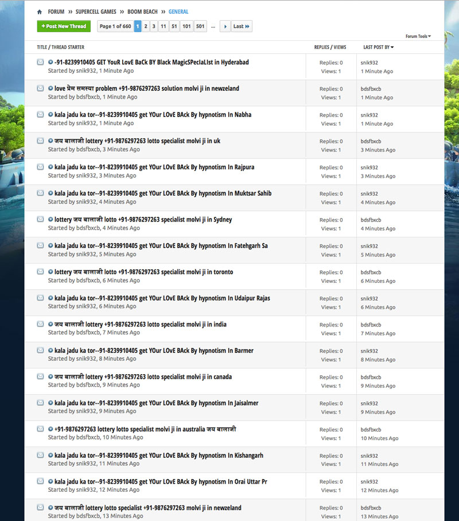Image resolution: width=459 pixels, height=521 pixels.
Task: Go to page 2 of threads
Action: point(146,26)
